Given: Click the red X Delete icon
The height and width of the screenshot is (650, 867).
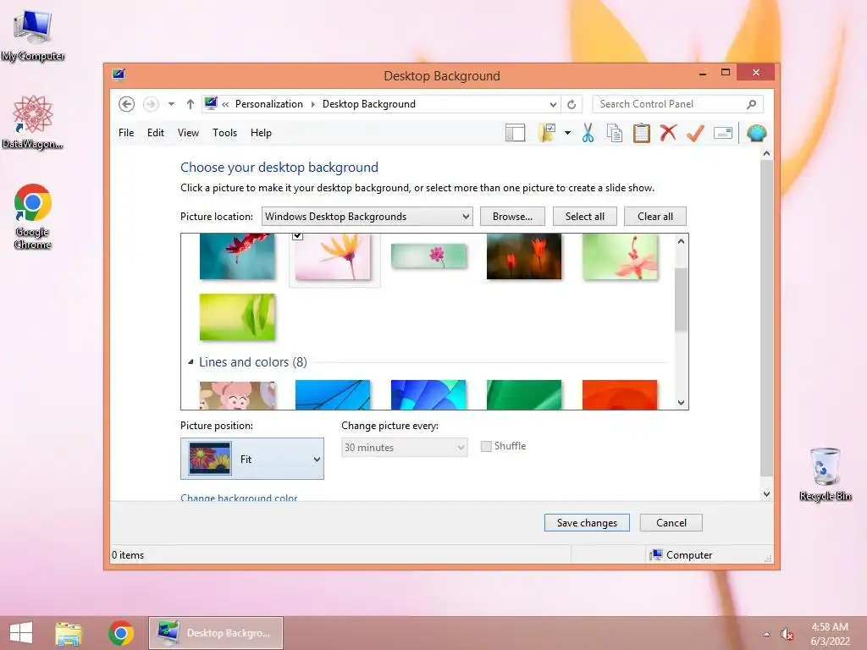Looking at the screenshot, I should point(669,133).
